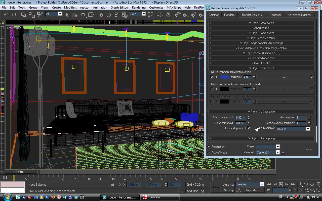Open the Path sampler Default dropdown
Image resolution: width=322 pixels, height=201 pixels.
pyautogui.click(x=293, y=129)
